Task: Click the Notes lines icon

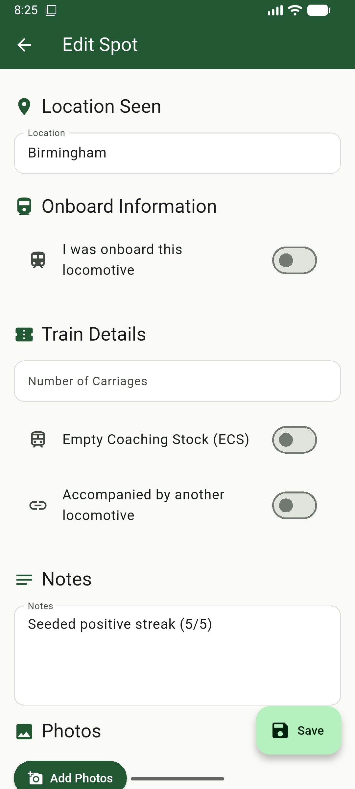Action: click(24, 580)
